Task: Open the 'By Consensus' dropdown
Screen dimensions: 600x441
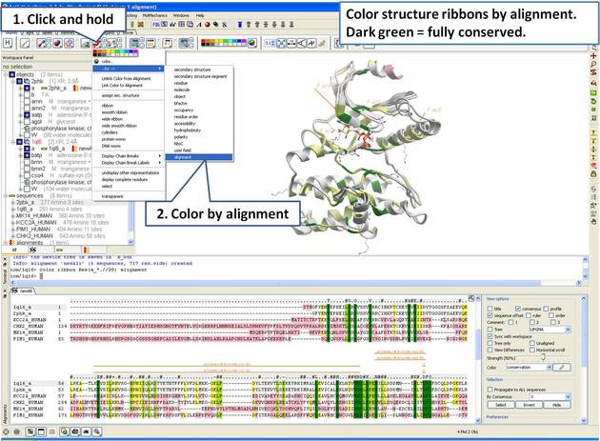Action: [550, 396]
